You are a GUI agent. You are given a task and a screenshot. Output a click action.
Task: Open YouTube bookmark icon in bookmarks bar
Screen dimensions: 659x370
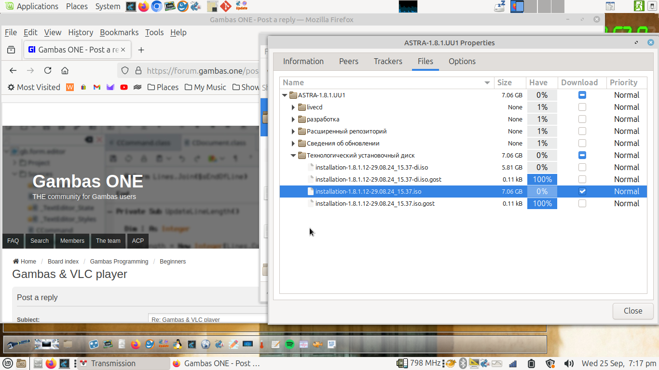124,87
